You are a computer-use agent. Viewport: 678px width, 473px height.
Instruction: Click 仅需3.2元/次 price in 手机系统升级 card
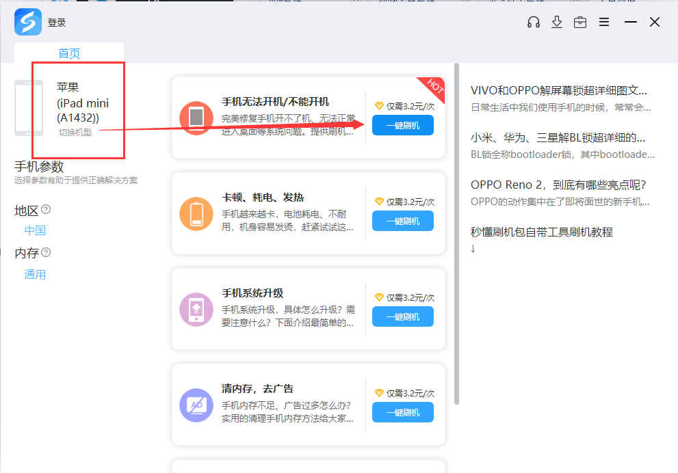click(x=410, y=297)
